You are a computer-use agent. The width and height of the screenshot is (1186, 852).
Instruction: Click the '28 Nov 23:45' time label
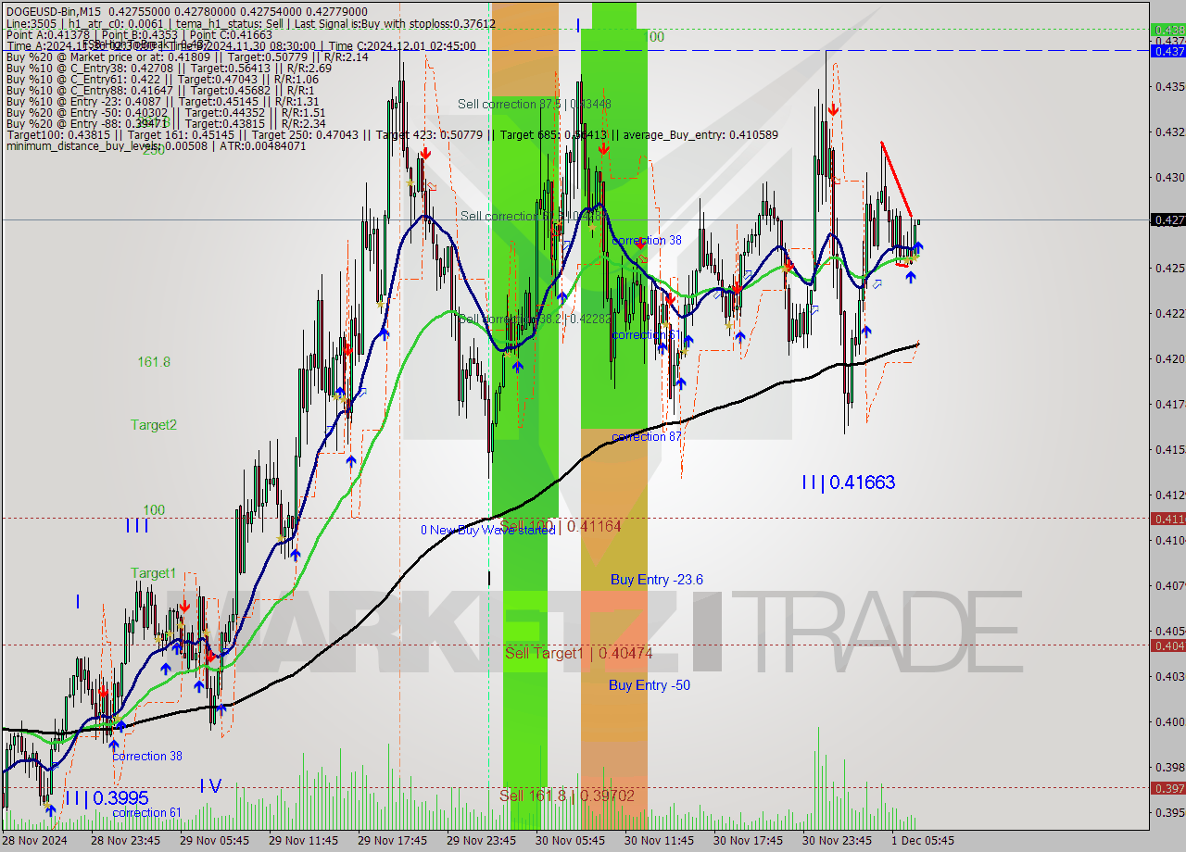point(127,840)
